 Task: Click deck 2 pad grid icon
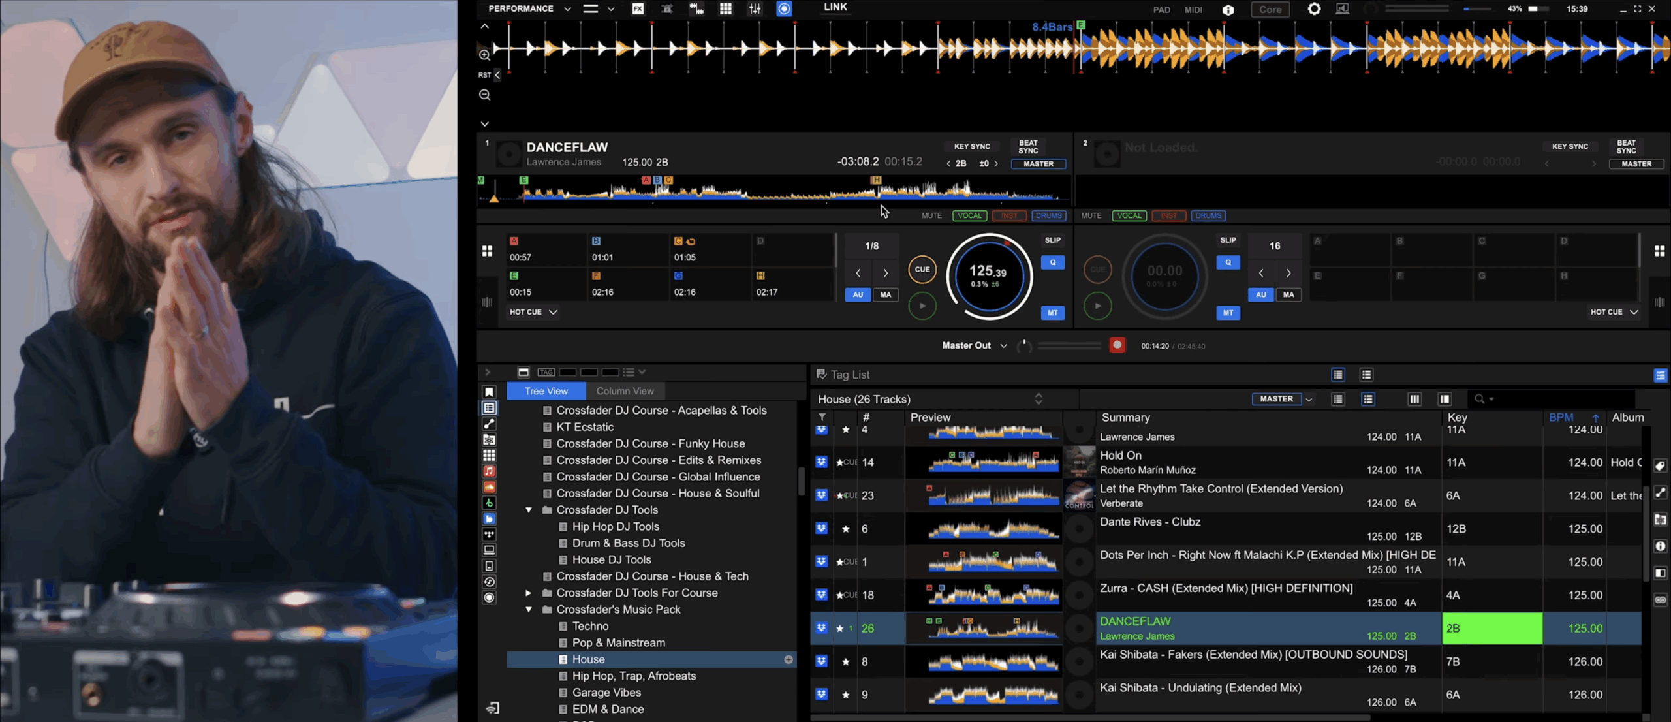pos(1659,251)
